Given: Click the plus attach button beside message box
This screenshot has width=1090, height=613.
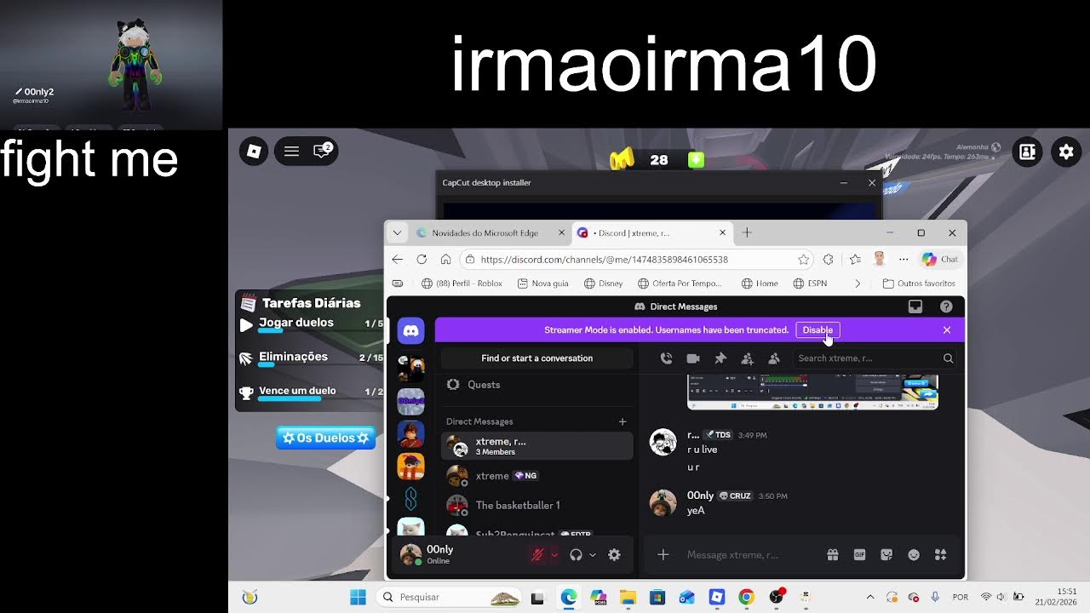Looking at the screenshot, I should coord(663,554).
